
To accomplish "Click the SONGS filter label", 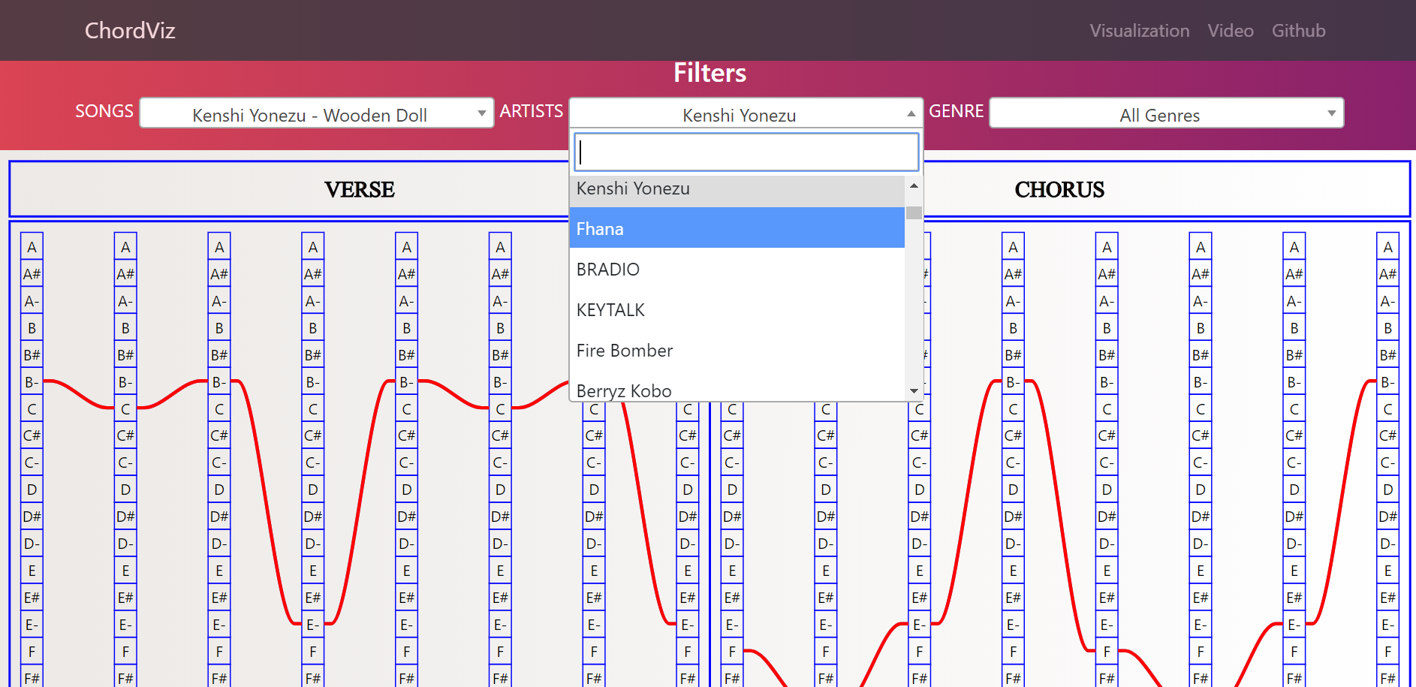I will coord(104,111).
